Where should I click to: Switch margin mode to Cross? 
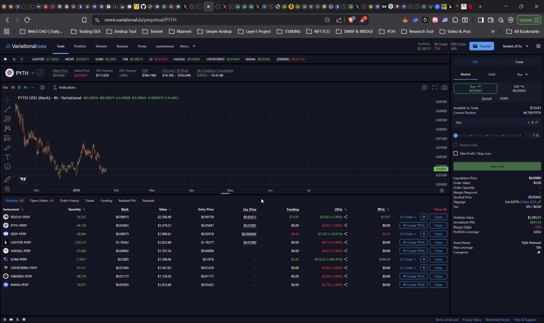pyautogui.click(x=519, y=62)
